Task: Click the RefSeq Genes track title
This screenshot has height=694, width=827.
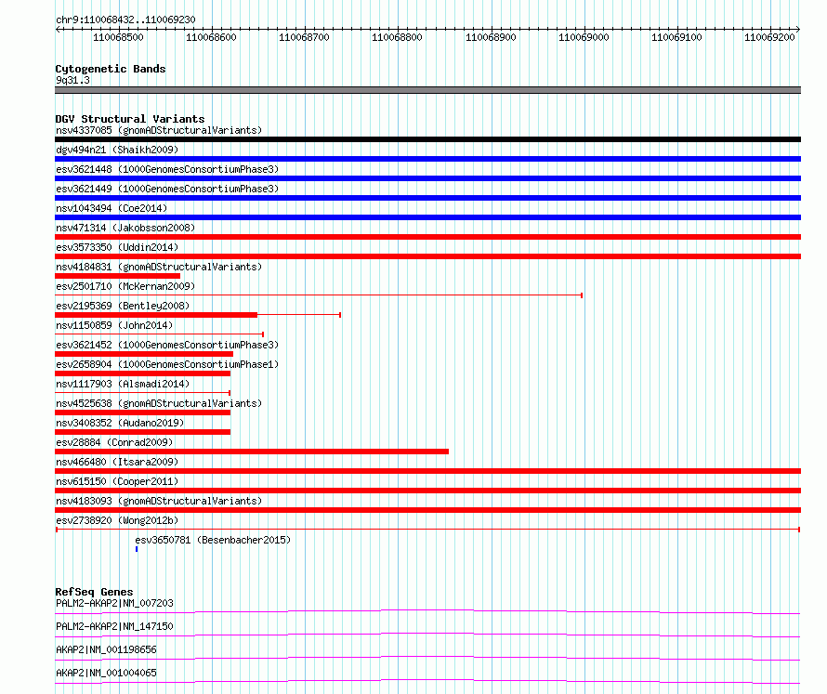Action: (x=94, y=592)
